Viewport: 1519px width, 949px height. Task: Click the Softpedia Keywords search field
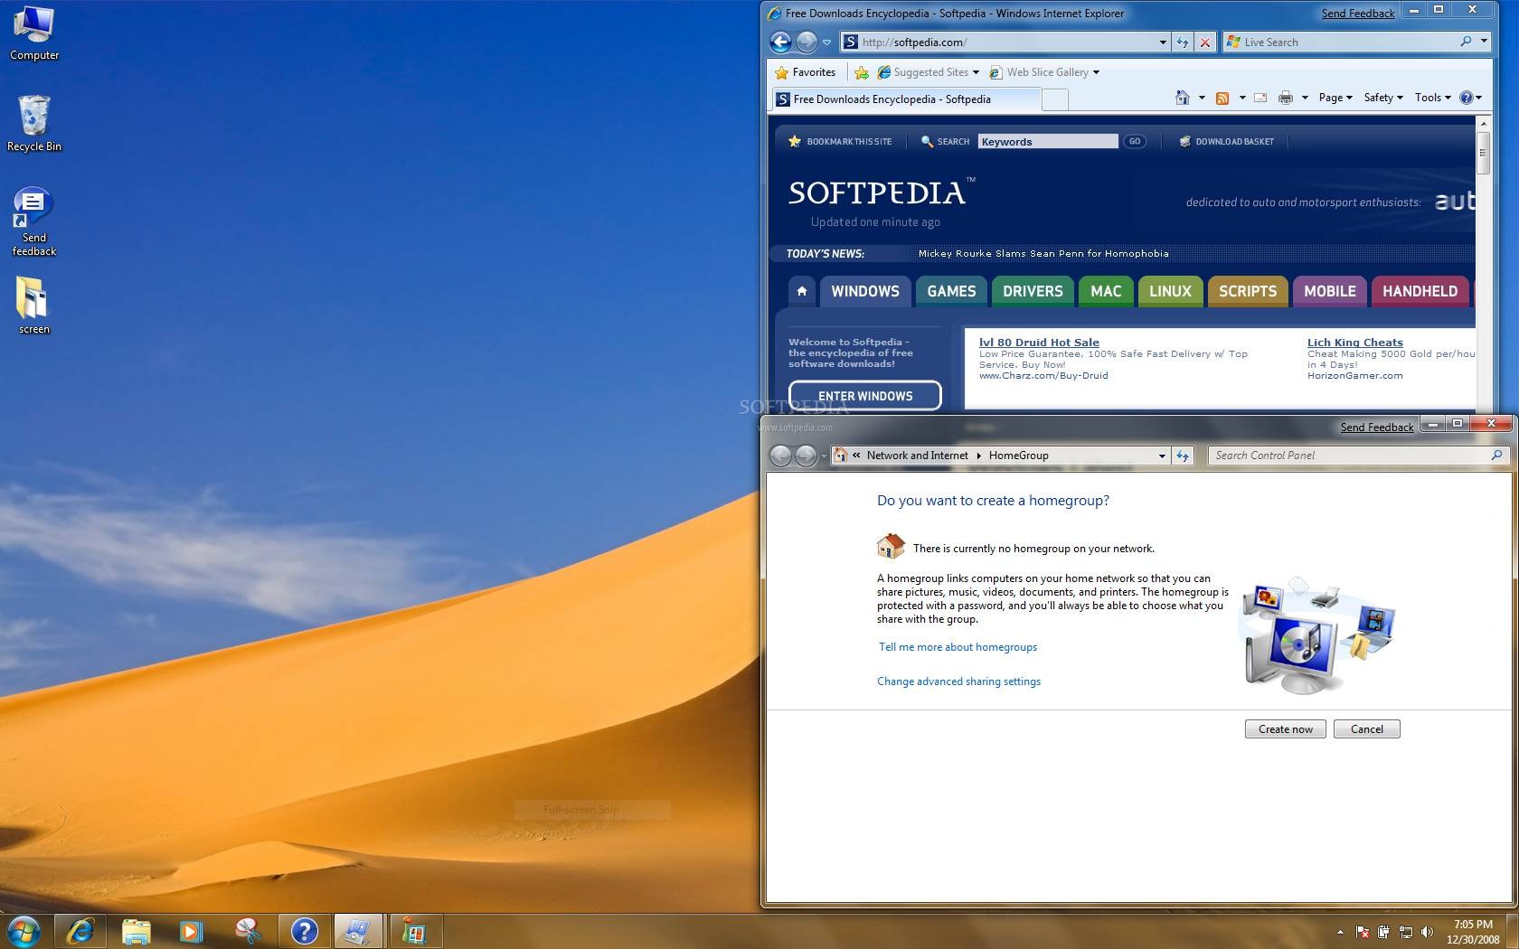(x=1048, y=142)
